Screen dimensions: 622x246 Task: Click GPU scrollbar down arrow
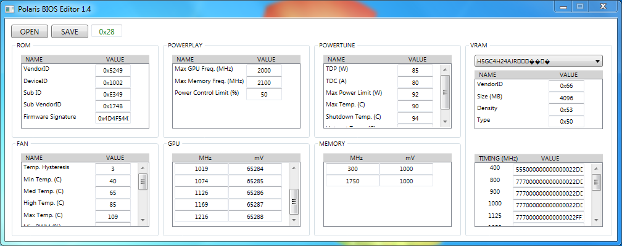294,220
